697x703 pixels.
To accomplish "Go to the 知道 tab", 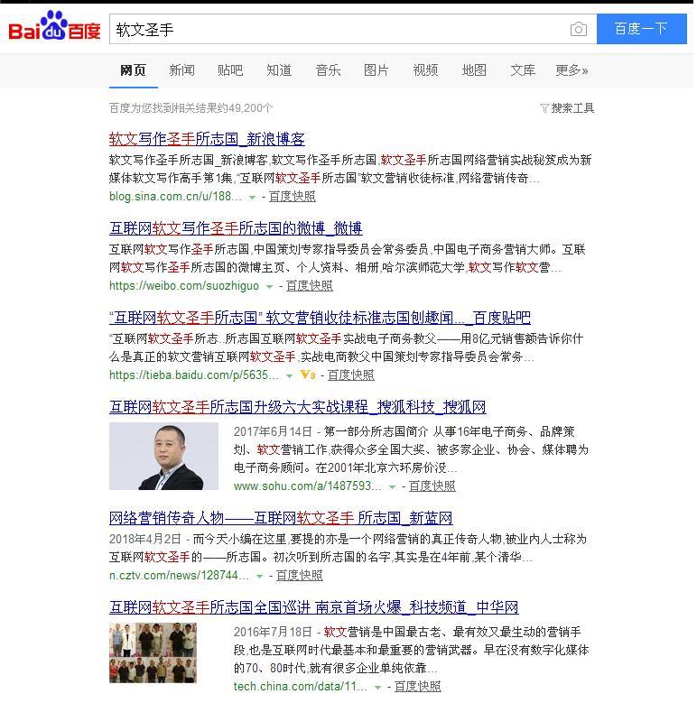I will coord(279,70).
